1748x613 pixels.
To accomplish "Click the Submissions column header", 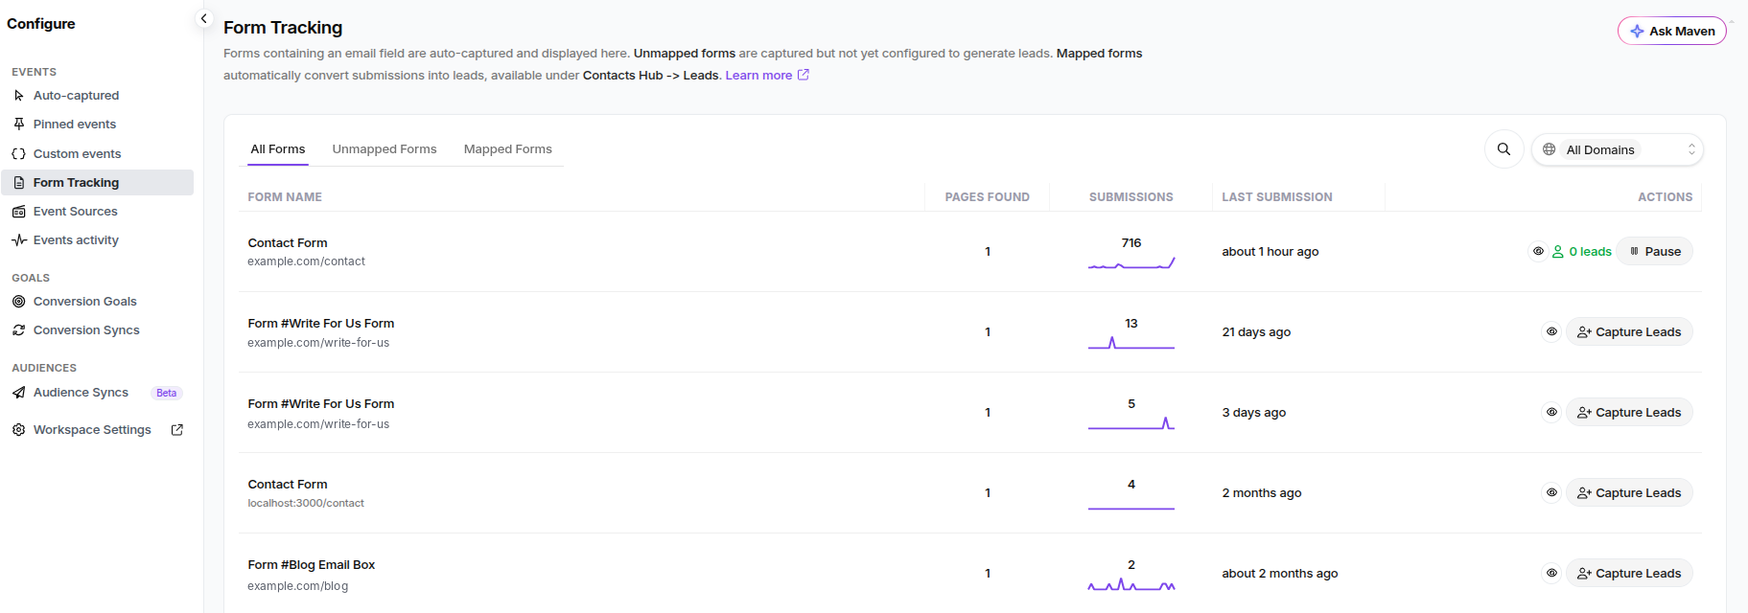I will [x=1130, y=197].
